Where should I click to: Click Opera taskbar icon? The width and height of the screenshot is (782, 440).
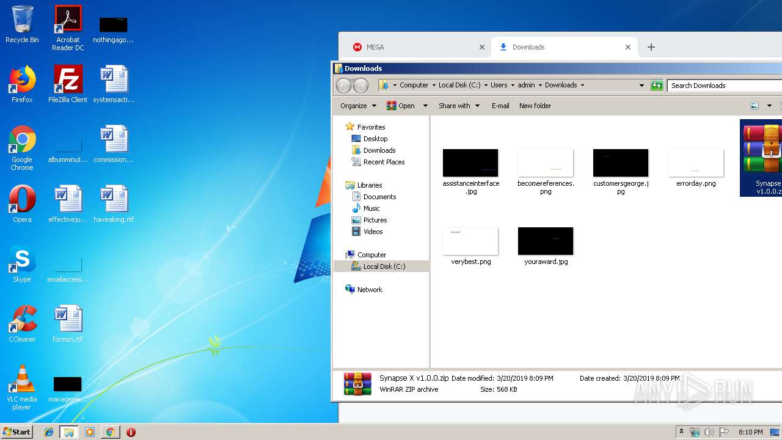tap(131, 432)
